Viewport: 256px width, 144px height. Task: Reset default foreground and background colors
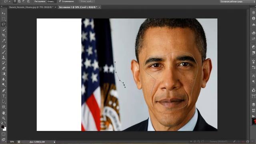tap(2, 122)
